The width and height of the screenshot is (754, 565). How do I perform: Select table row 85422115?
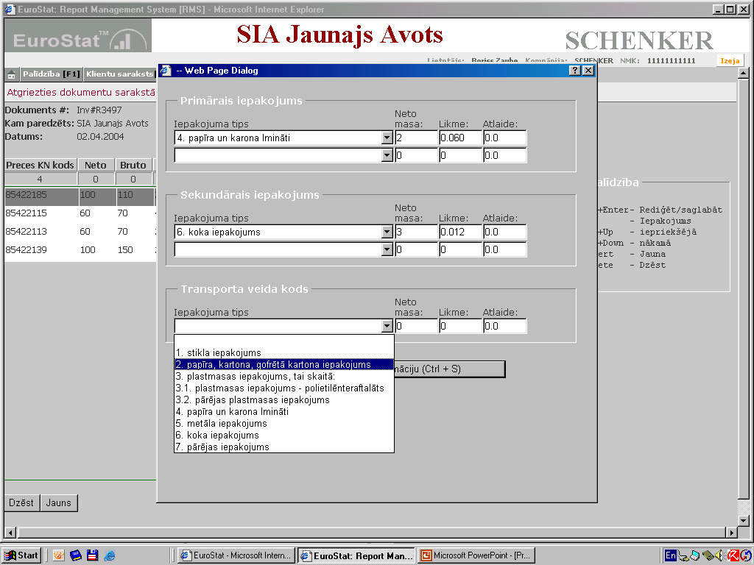(x=80, y=213)
